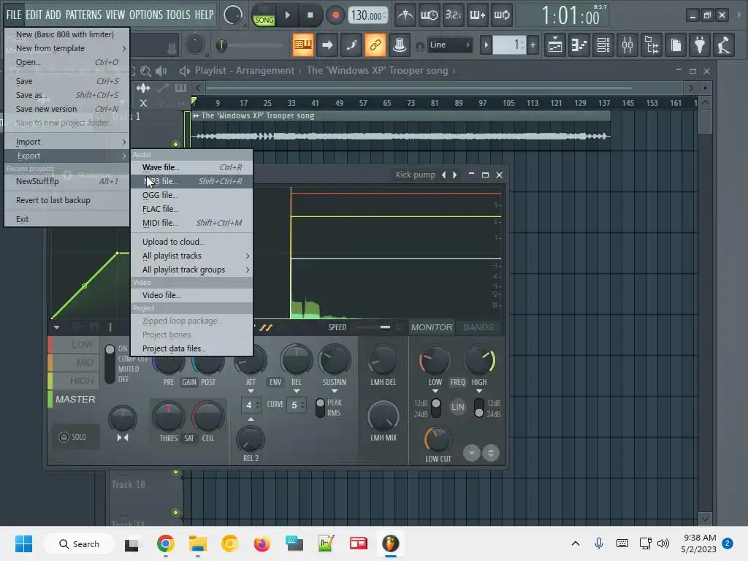Viewport: 748px width, 561px height.
Task: Click the FL Studio taskbar icon
Action: (x=390, y=543)
